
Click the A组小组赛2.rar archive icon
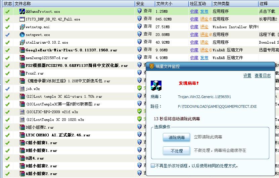[x=22, y=174]
